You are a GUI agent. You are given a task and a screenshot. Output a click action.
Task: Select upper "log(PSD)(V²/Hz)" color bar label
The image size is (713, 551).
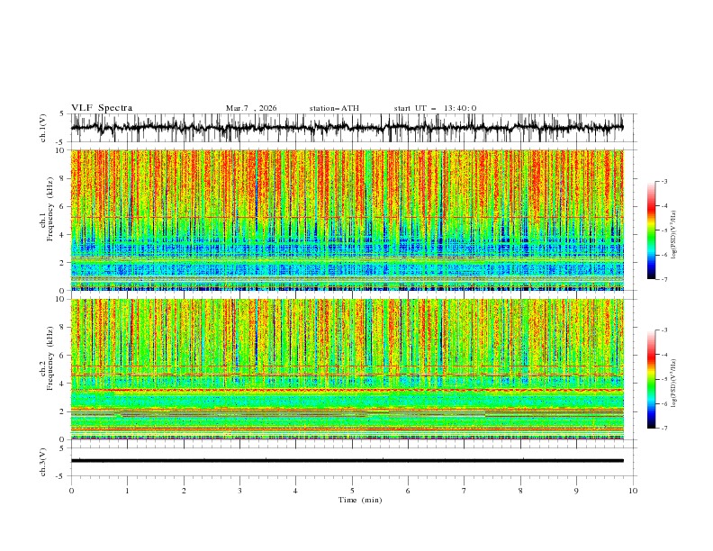click(x=674, y=235)
